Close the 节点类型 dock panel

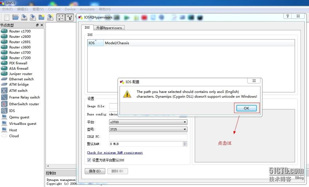coord(42,25)
